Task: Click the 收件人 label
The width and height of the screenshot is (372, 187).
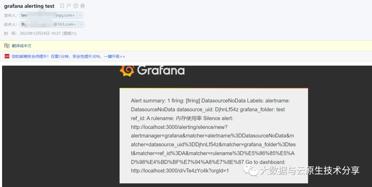Action: tap(11, 24)
